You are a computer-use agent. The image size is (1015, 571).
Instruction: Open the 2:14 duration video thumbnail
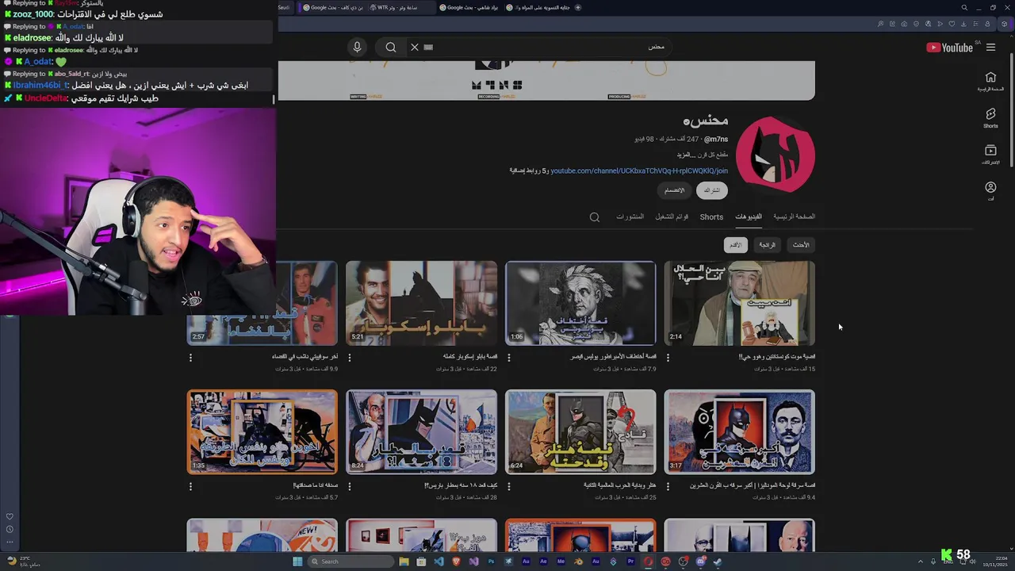pos(739,303)
